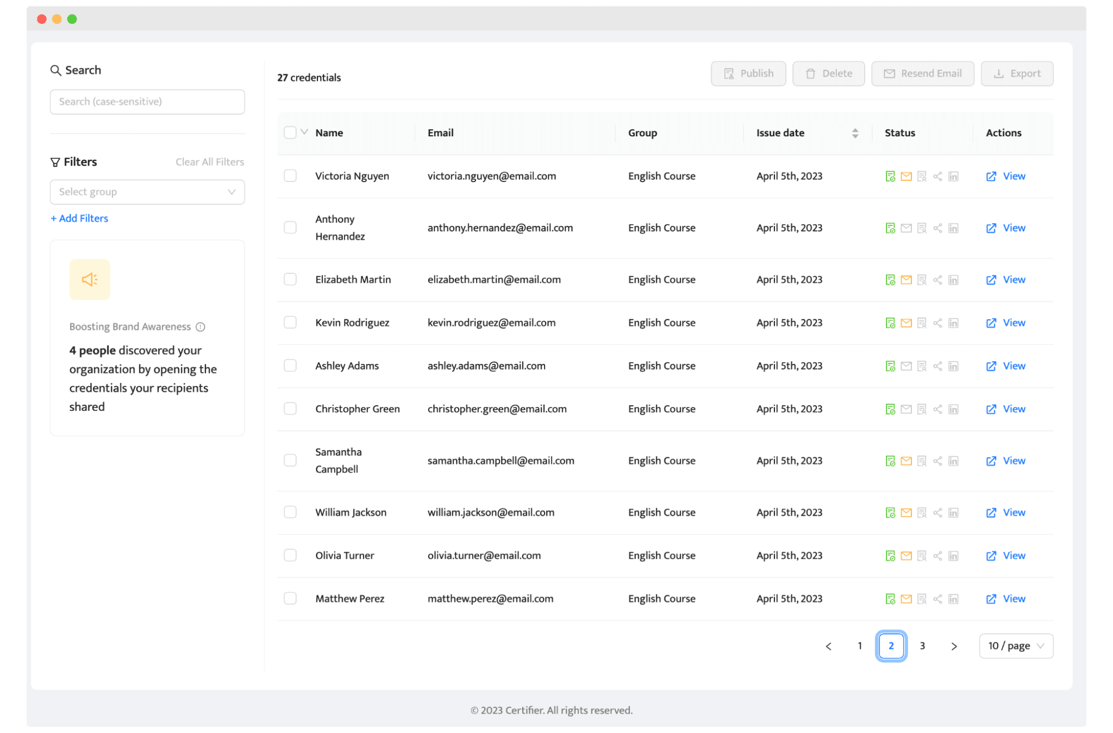Click the email status icon for Elizabeth Martin
Image resolution: width=1113 pixels, height=733 pixels.
tap(906, 280)
